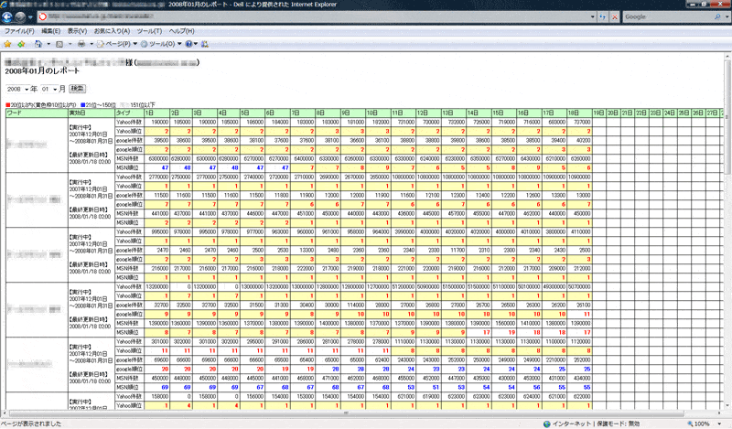Click the Home page icon
Screen dimensions: 732x429
tap(38, 44)
